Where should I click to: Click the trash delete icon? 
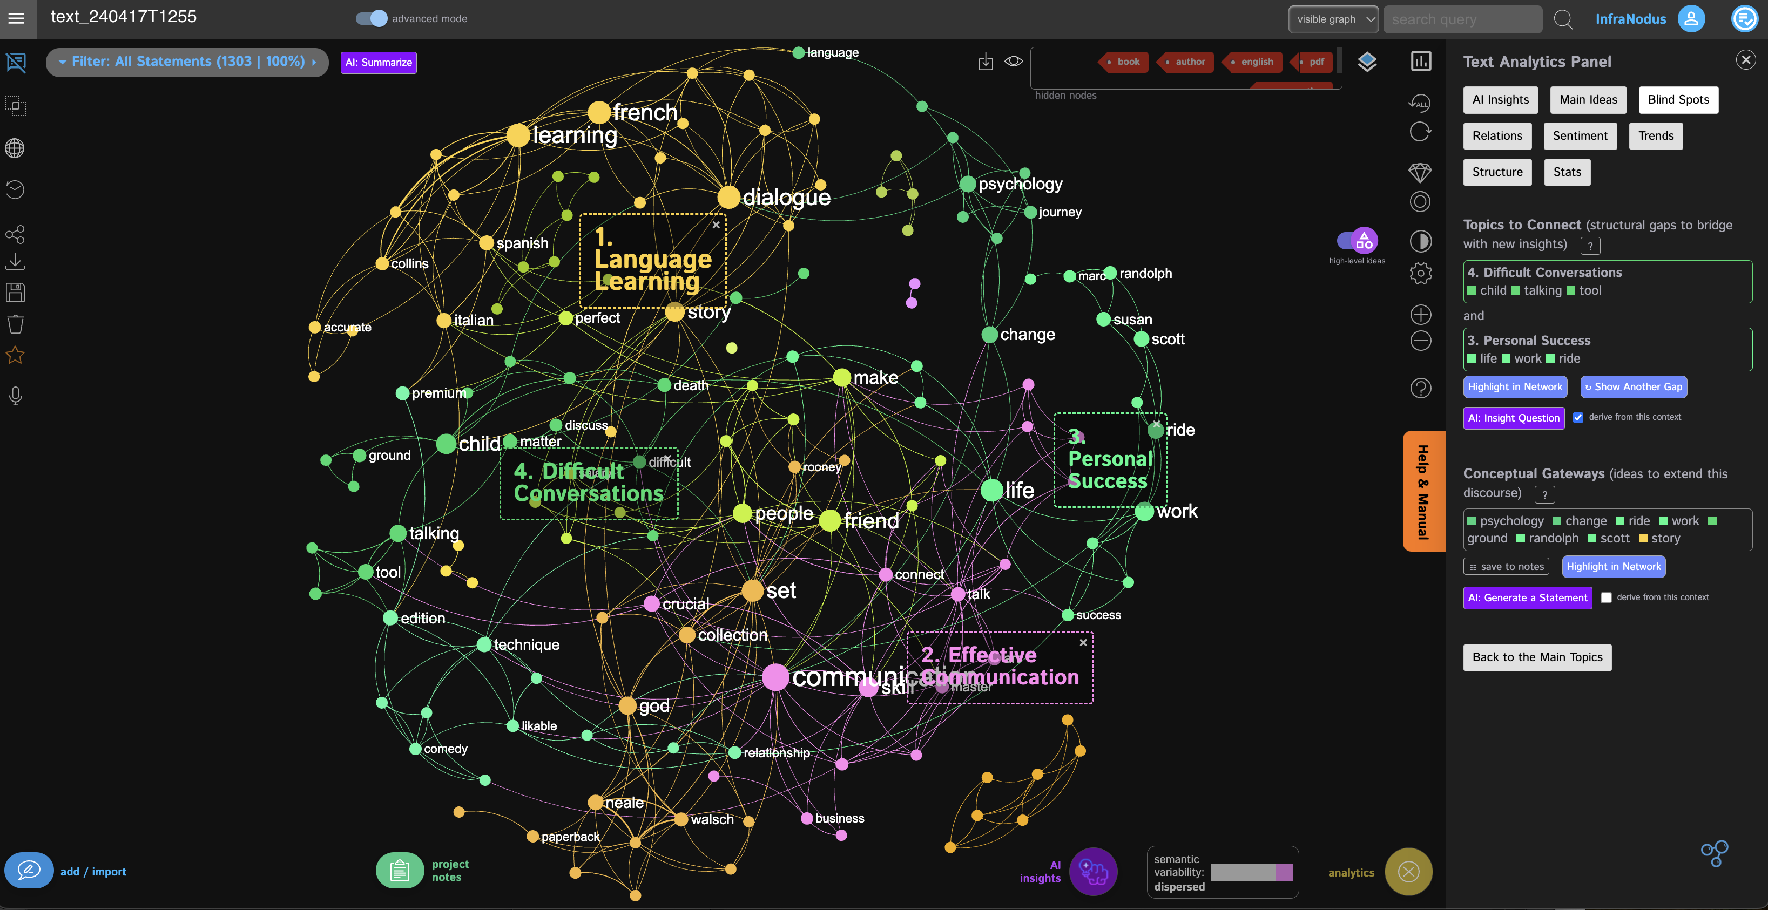15,324
